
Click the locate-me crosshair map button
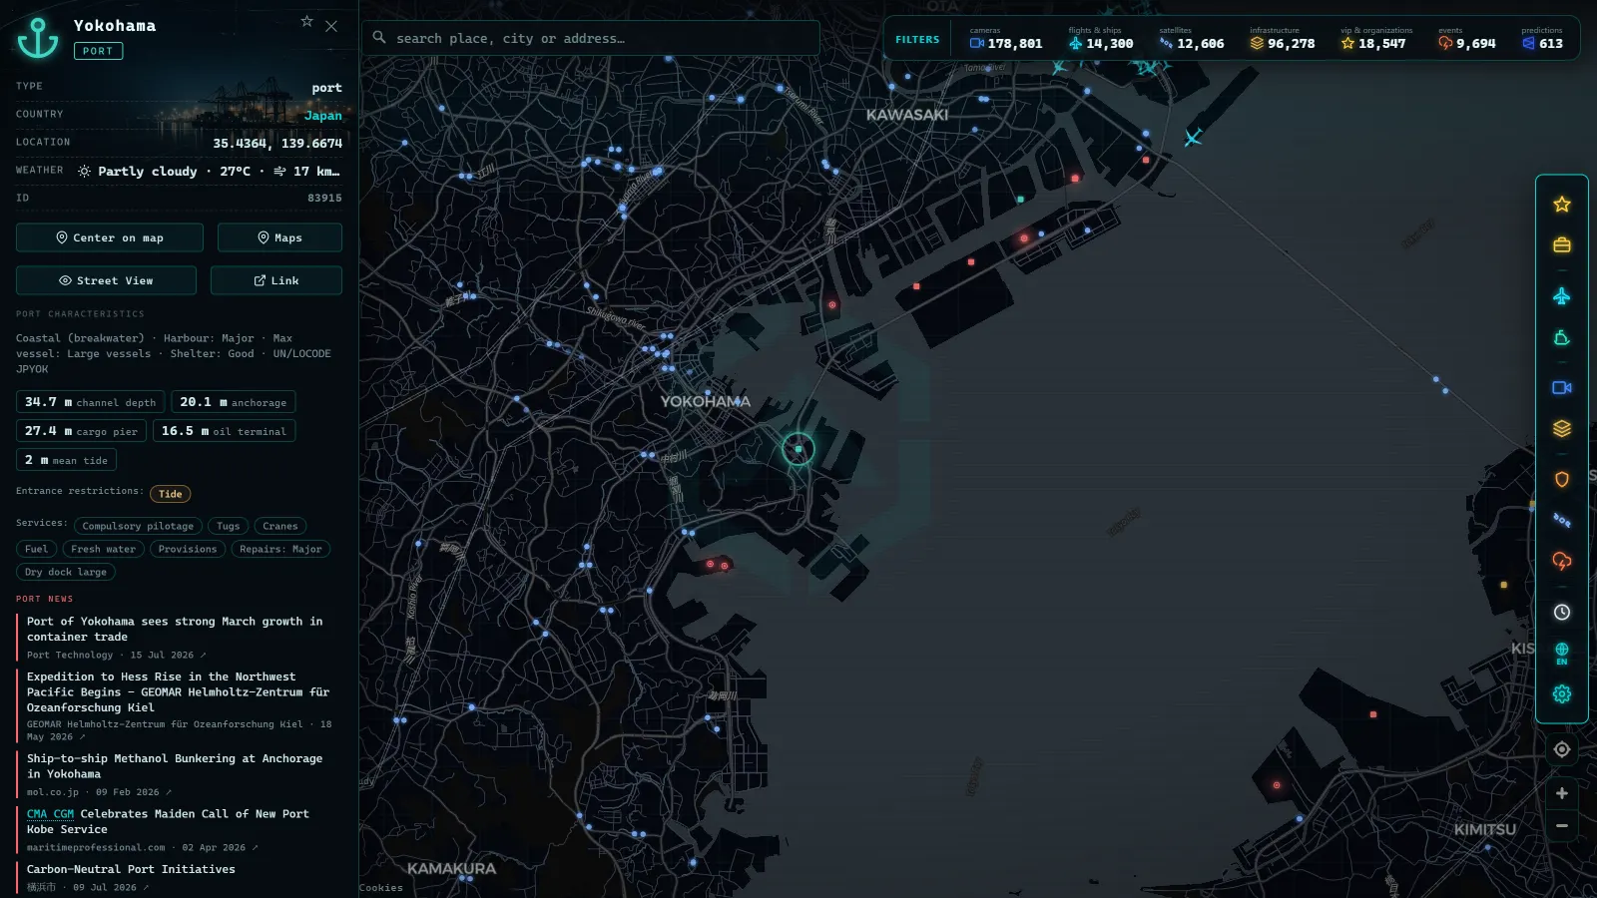(x=1562, y=749)
